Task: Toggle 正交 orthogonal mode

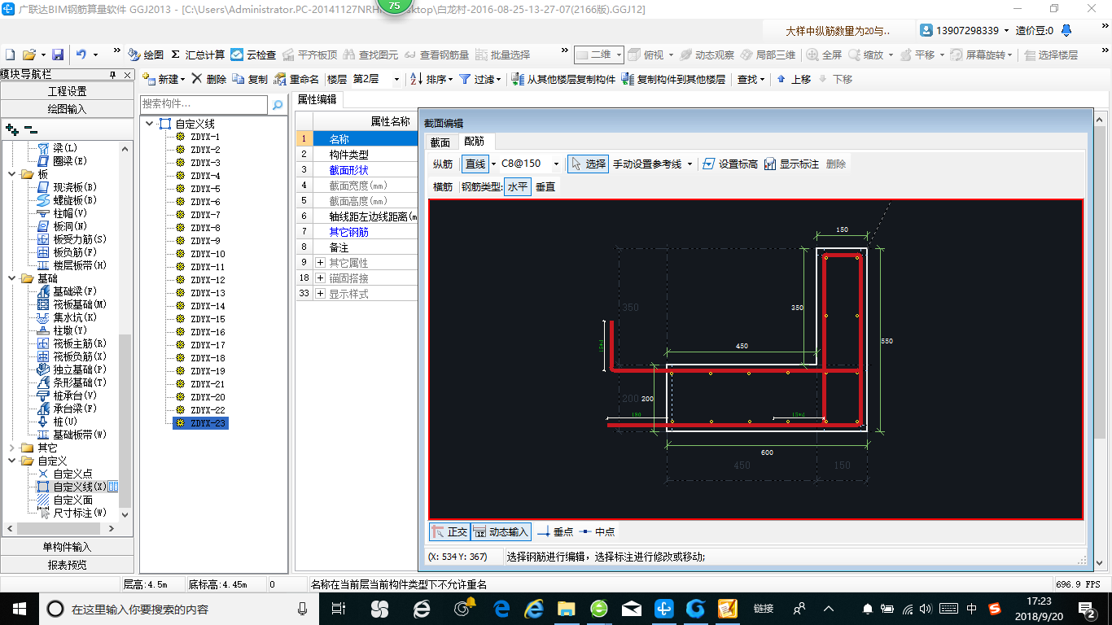Action: pos(449,531)
